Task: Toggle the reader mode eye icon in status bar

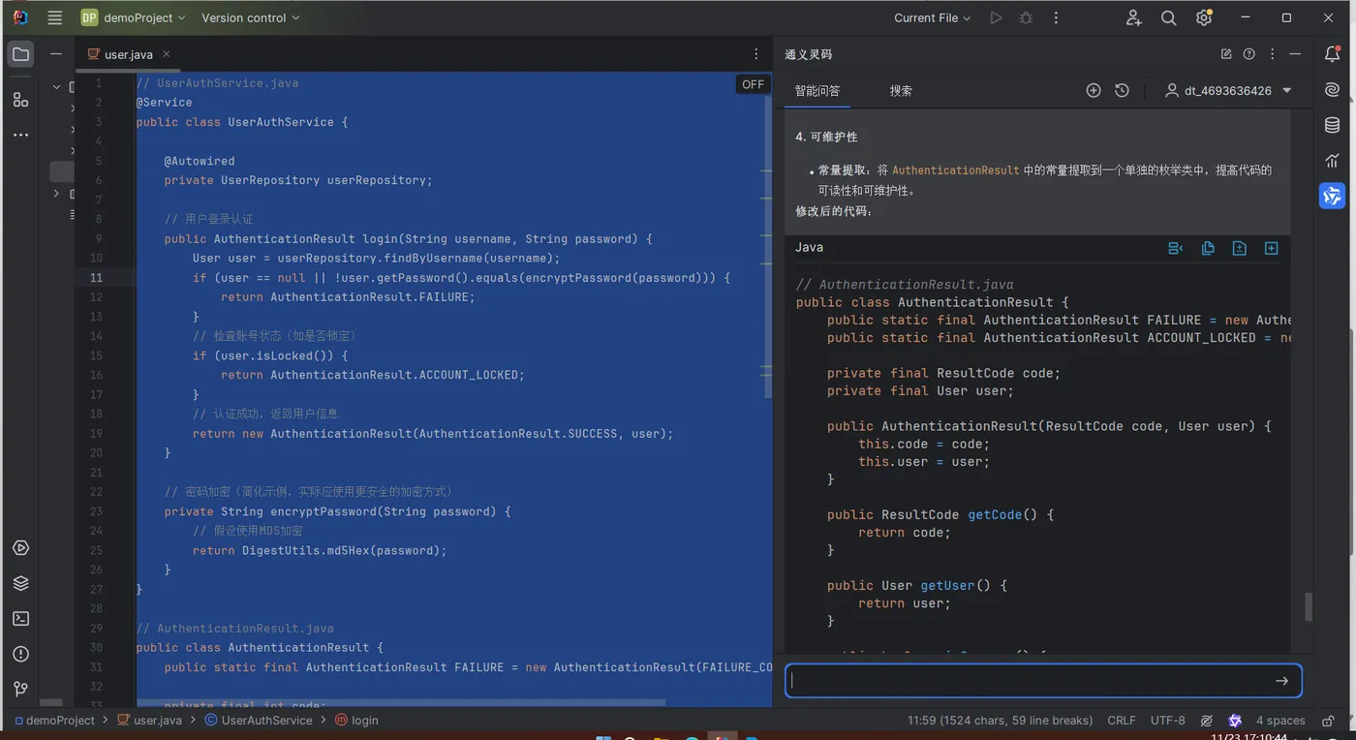Action: 1207,721
